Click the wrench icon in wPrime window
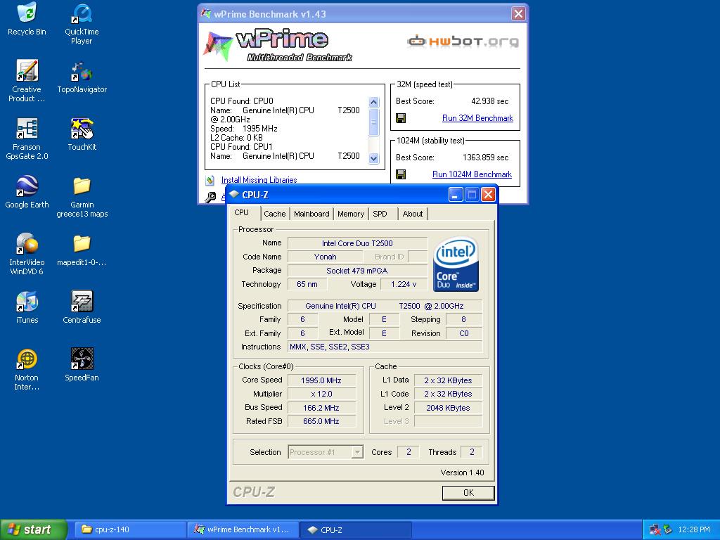720x540 pixels. 210,198
